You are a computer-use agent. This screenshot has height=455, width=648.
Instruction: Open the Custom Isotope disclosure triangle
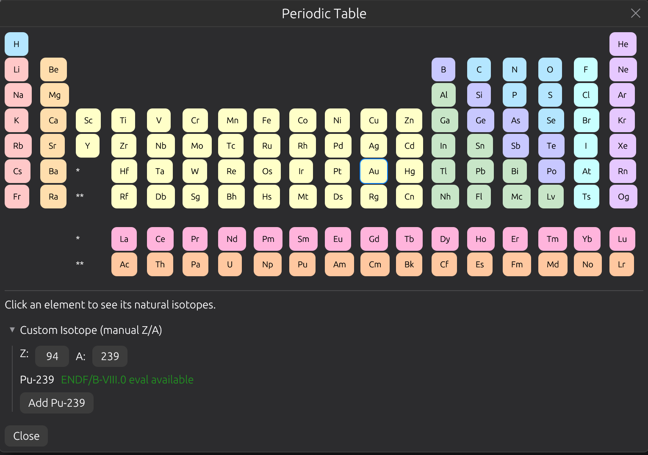[x=12, y=330]
